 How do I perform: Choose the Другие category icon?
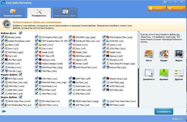point(179,73)
